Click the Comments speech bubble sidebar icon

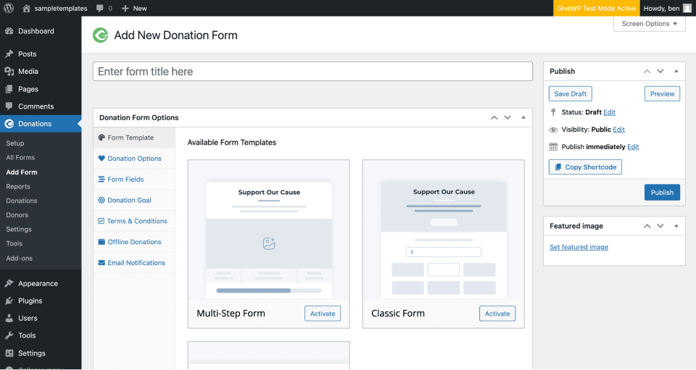(x=9, y=106)
